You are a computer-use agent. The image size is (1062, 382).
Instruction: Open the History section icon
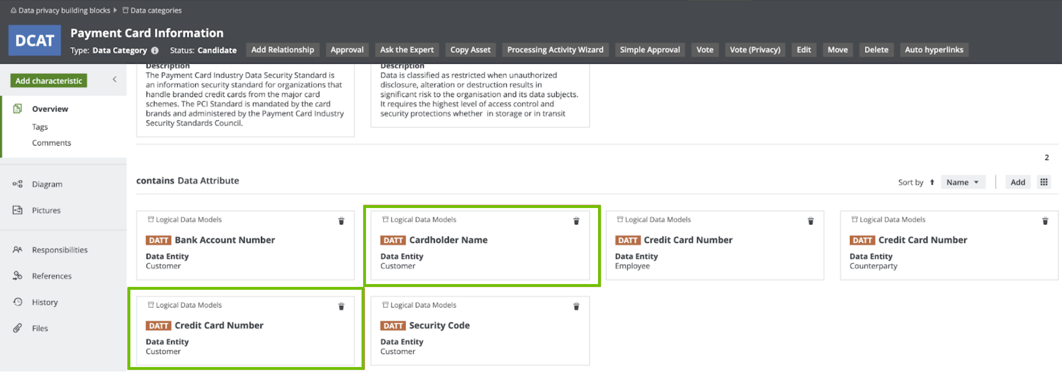17,302
